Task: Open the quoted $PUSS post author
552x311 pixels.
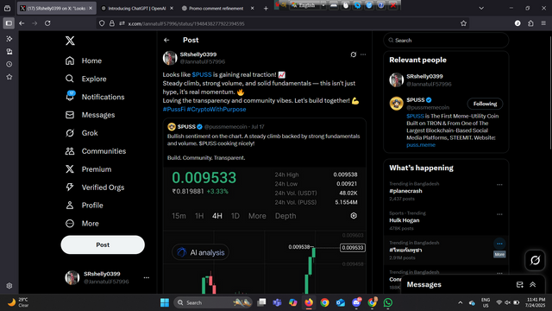Action: 186,127
